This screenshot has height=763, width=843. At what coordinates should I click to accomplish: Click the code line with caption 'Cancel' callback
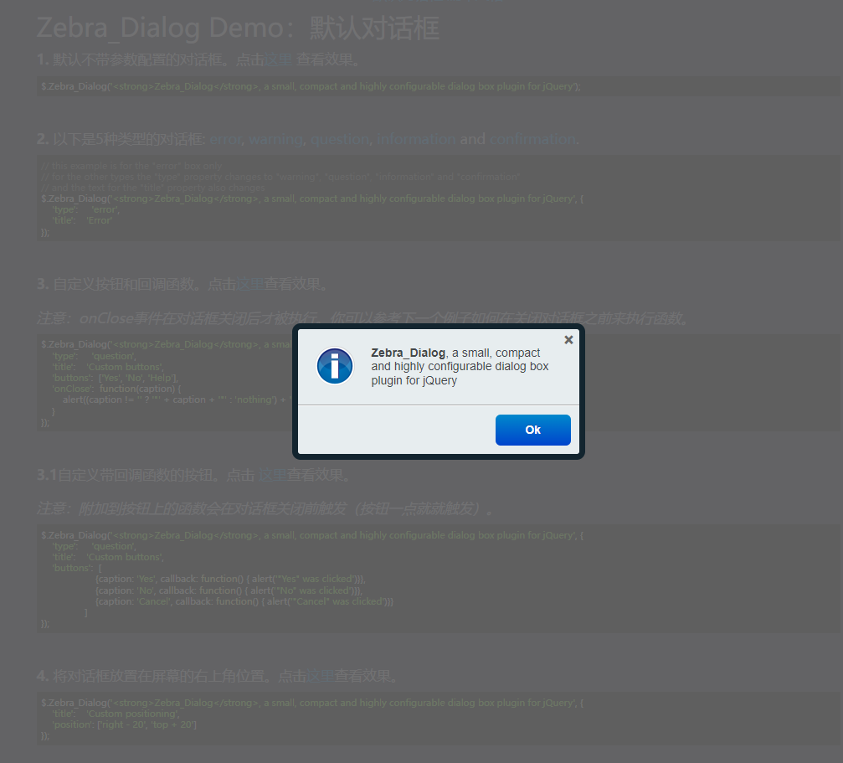pyautogui.click(x=244, y=601)
